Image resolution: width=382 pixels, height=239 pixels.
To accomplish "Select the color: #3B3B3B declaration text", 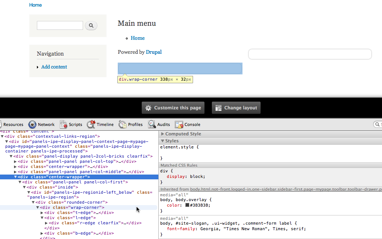I will pos(189,205).
